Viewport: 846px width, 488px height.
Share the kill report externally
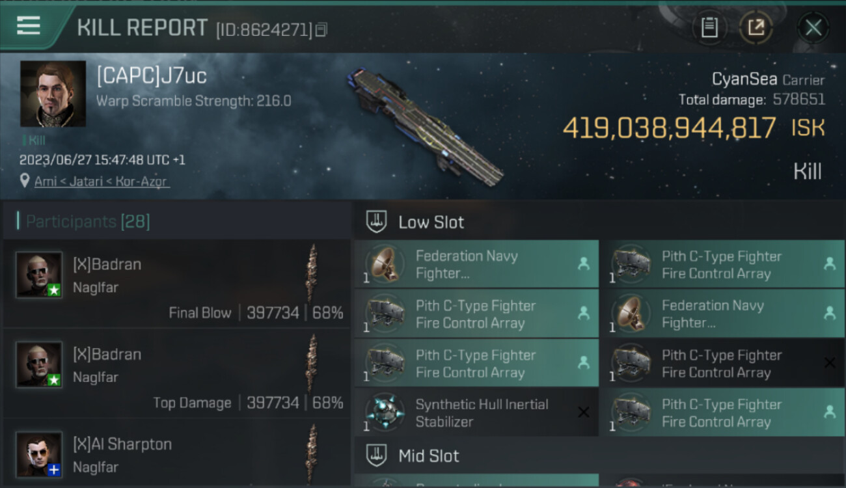click(756, 27)
